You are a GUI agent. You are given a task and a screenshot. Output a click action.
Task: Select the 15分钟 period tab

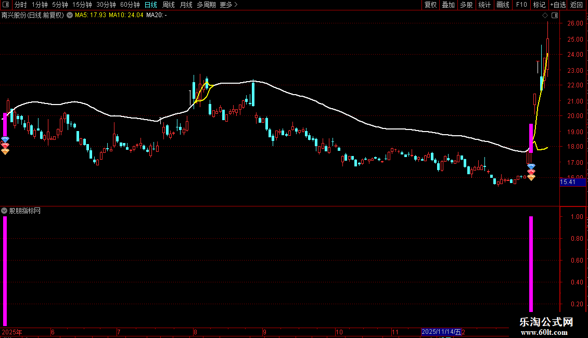coord(82,5)
